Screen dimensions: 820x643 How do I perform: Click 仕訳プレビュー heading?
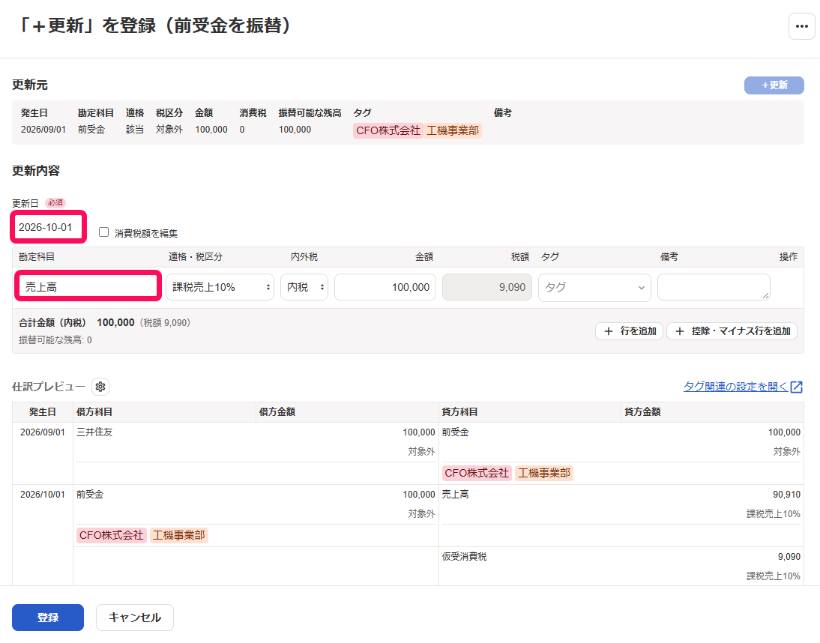click(49, 386)
